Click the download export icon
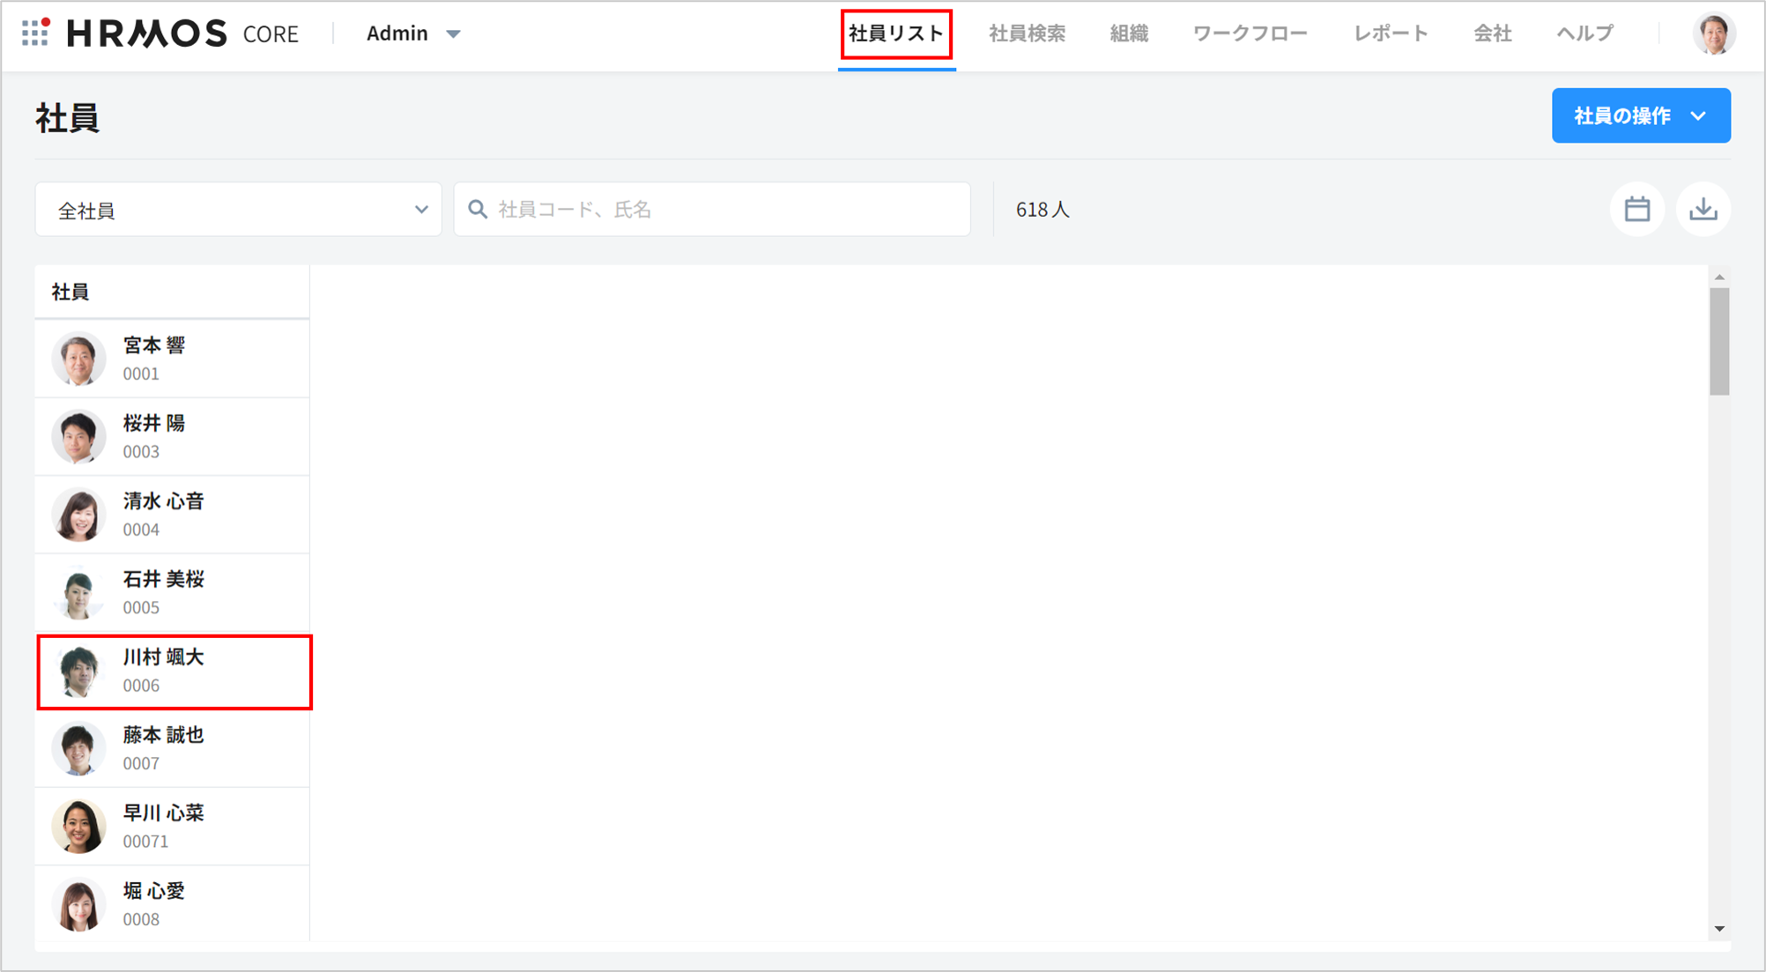 (1703, 210)
